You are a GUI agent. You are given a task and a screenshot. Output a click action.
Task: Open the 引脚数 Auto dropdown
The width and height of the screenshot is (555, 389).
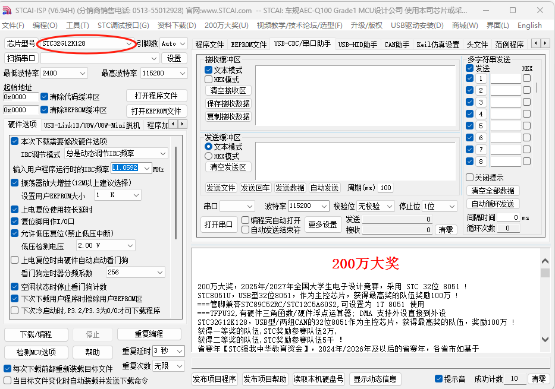click(x=183, y=44)
